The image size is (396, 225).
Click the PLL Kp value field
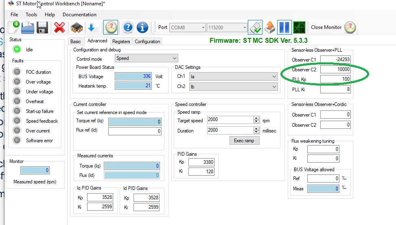(x=336, y=79)
